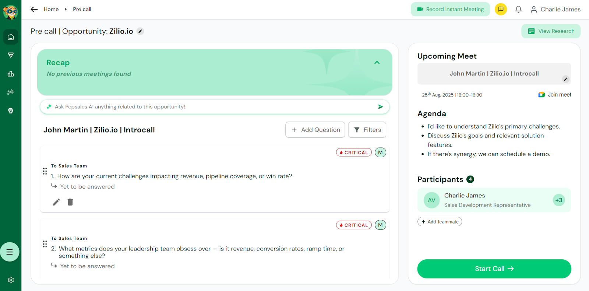Open the lightbulb head sidebar icon
The image size is (589, 291).
pos(11,111)
